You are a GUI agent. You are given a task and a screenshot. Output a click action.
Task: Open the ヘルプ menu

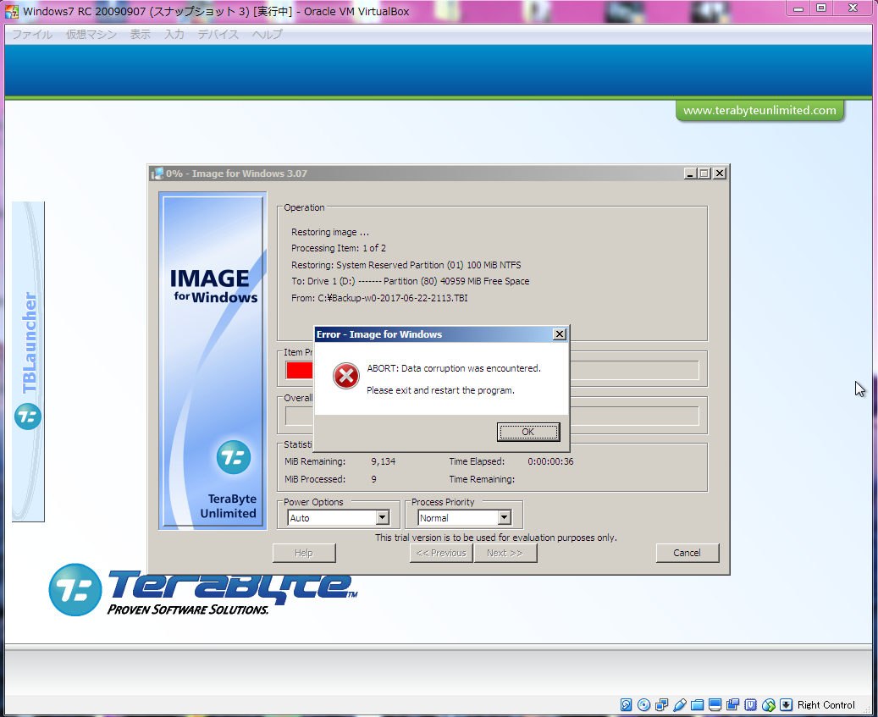[x=267, y=34]
